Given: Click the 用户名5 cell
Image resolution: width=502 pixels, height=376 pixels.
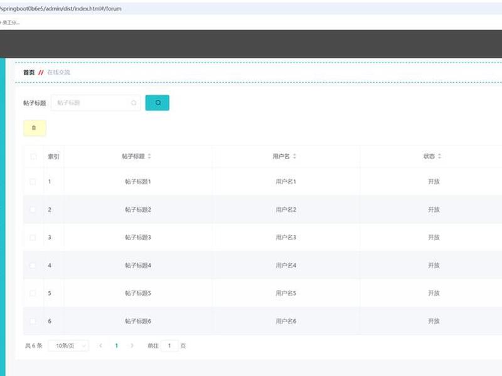Looking at the screenshot, I should click(286, 293).
